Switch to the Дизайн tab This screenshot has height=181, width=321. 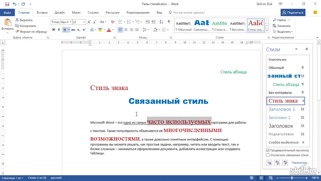[60, 13]
